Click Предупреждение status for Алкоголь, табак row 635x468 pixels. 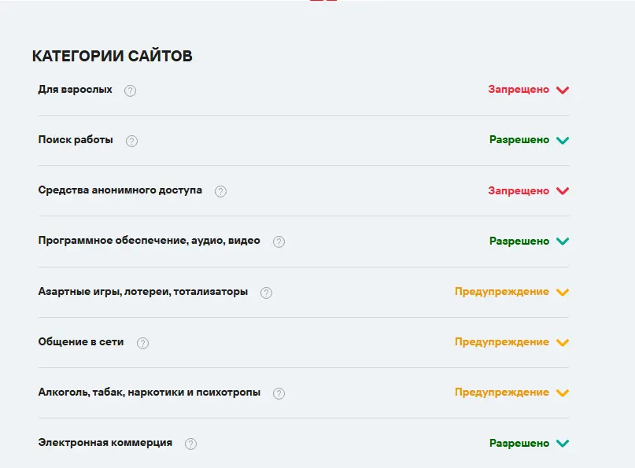[502, 392]
